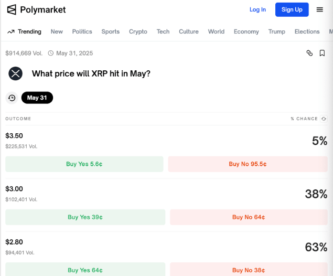Select the Tech tab
This screenshot has width=333, height=276.
[x=163, y=31]
